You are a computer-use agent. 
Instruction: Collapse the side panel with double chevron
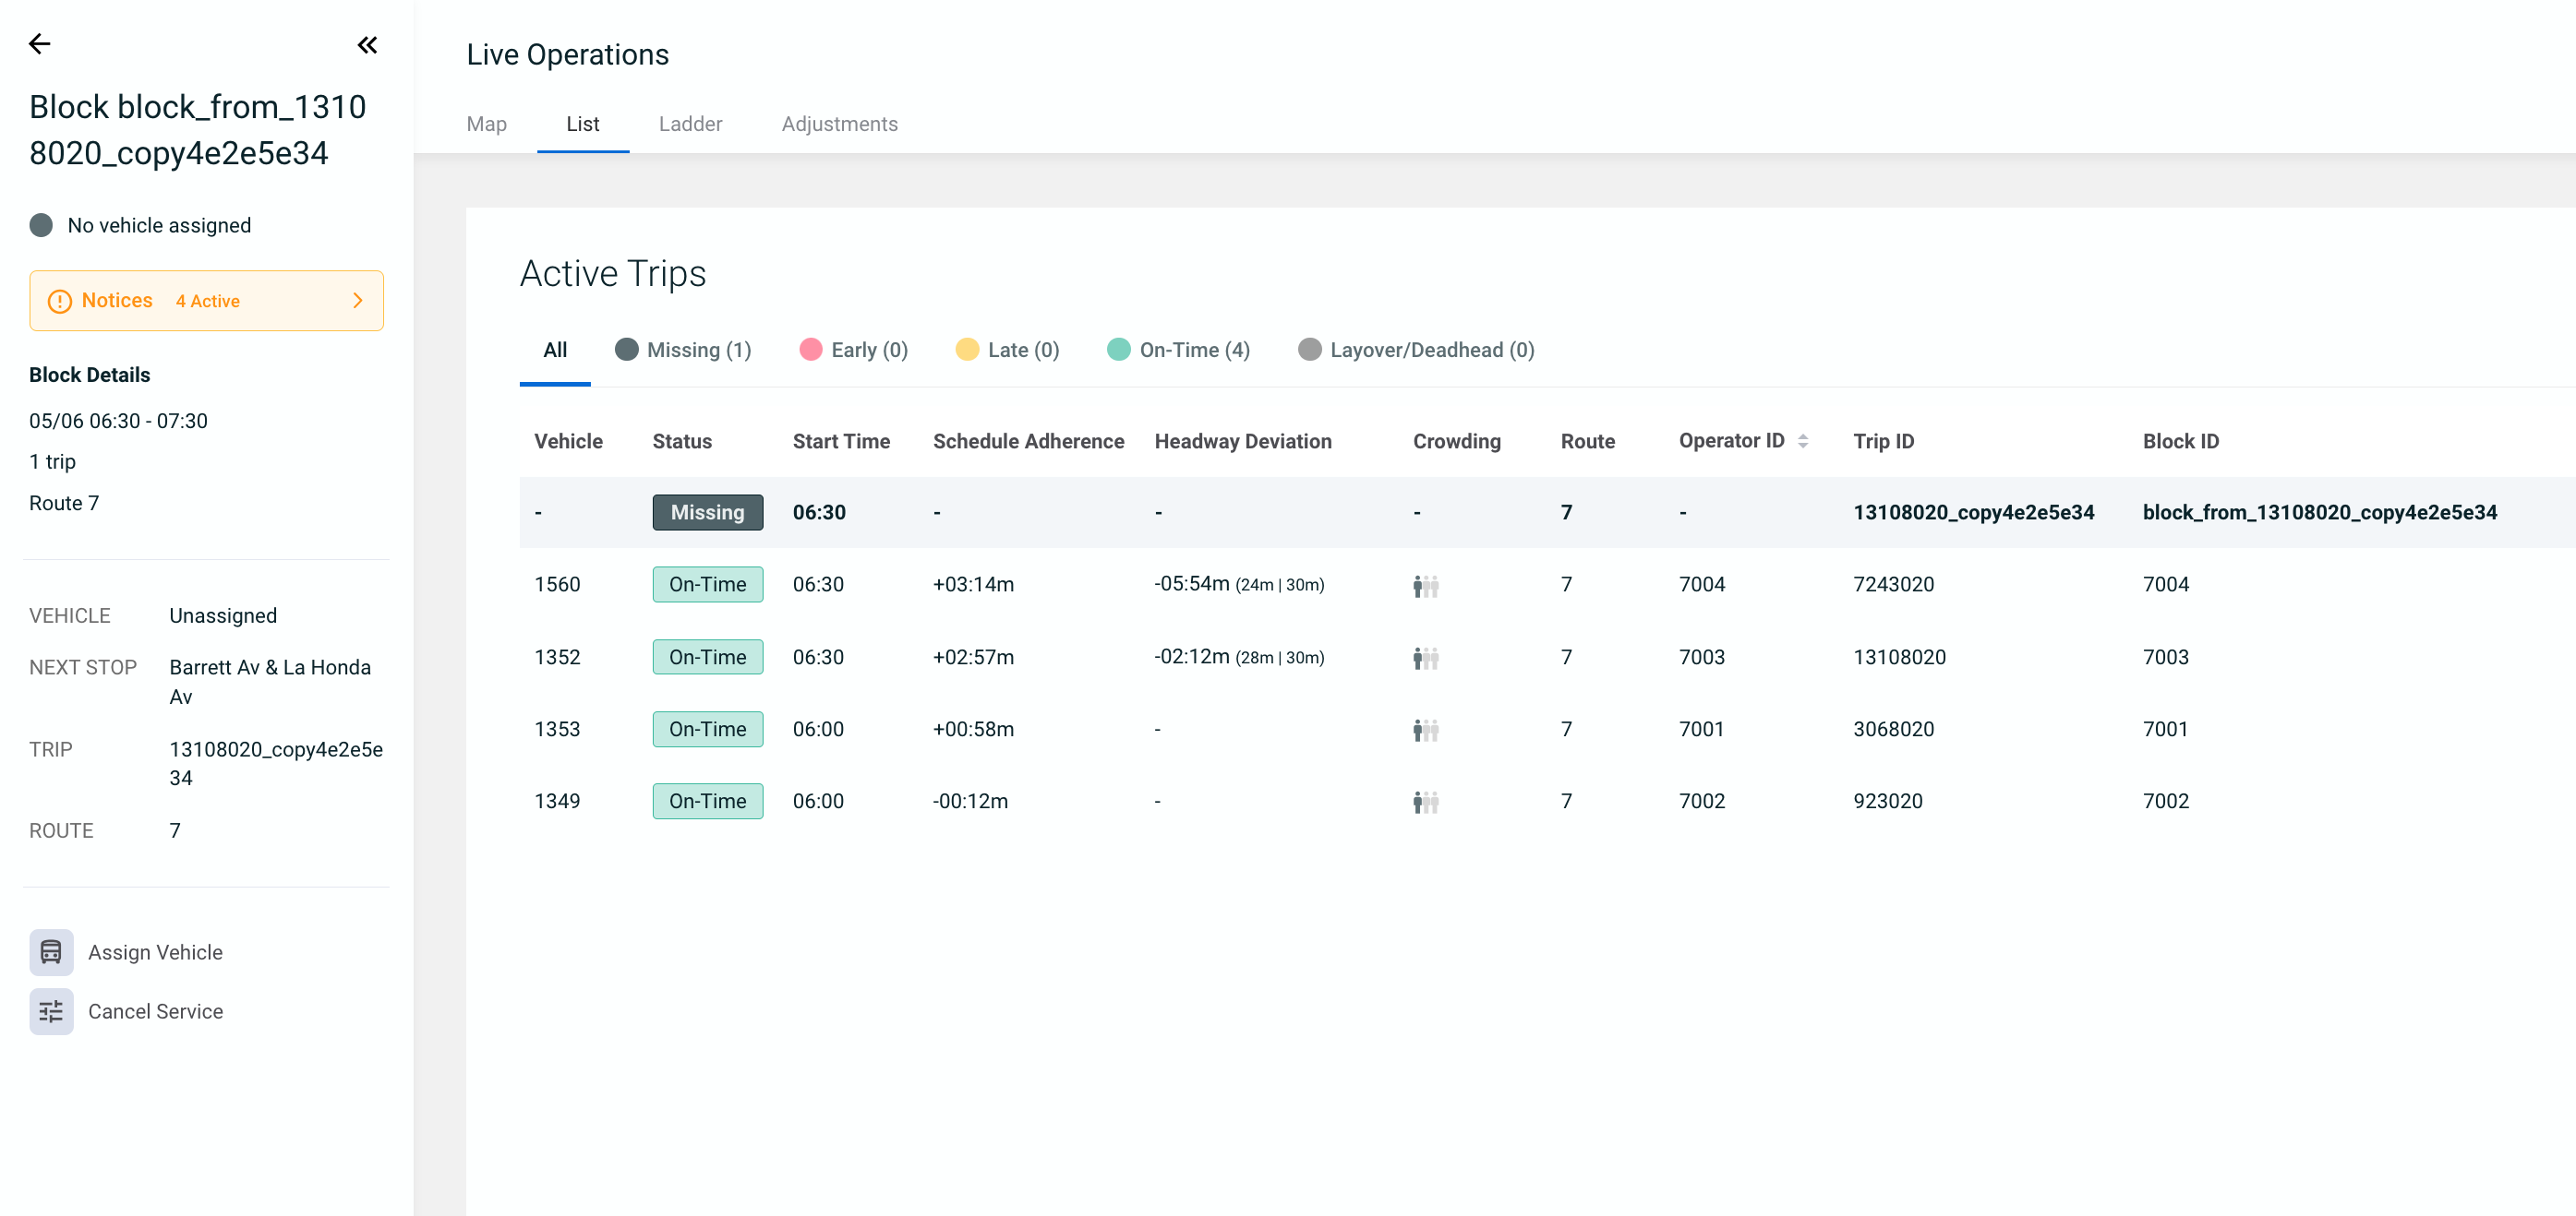point(368,45)
